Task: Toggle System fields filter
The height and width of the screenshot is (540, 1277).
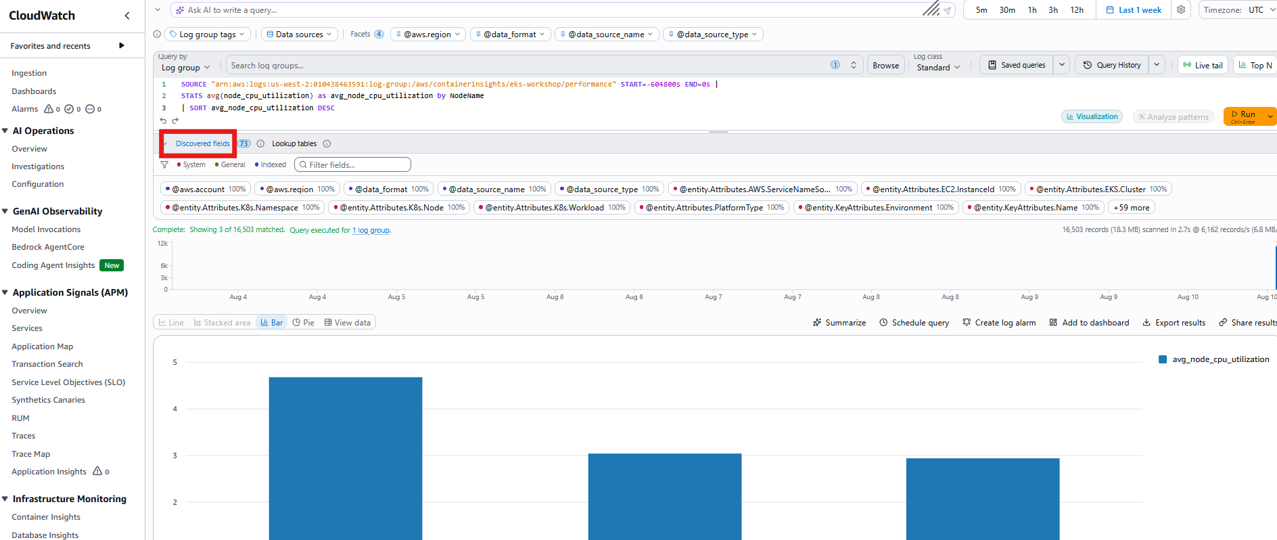Action: [191, 164]
